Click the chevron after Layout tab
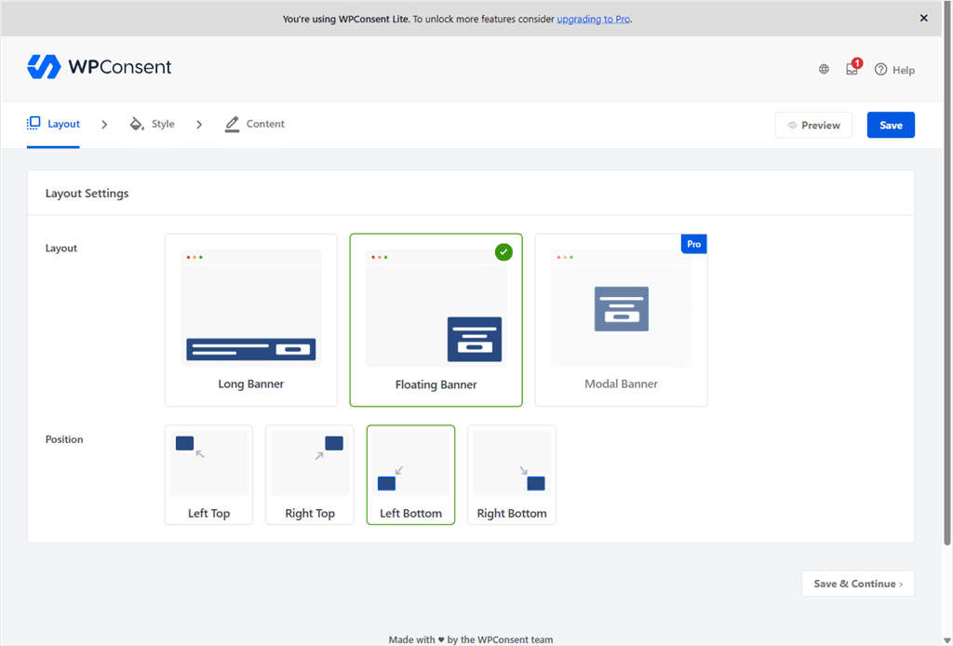953x646 pixels. click(104, 125)
